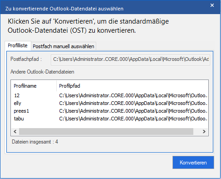Click the left arrow of horizontal scrollbar
Image resolution: width=221 pixels, height=179 pixels.
pos(15,131)
